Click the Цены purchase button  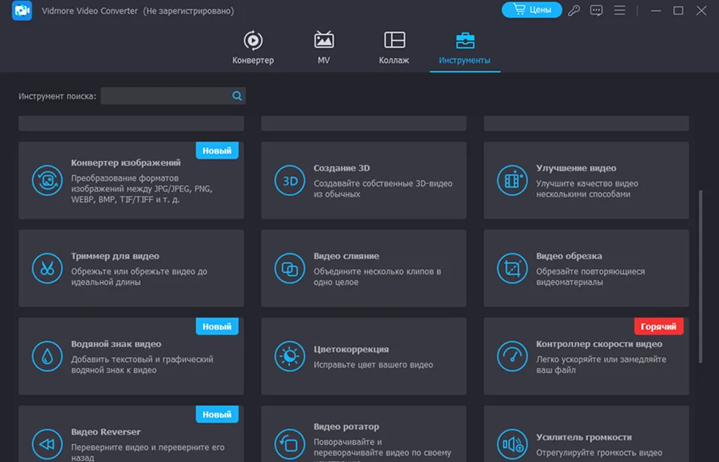tap(532, 10)
